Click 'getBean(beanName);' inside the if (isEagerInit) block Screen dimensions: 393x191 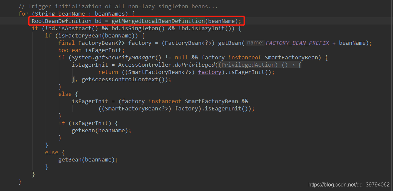[x=101, y=130]
